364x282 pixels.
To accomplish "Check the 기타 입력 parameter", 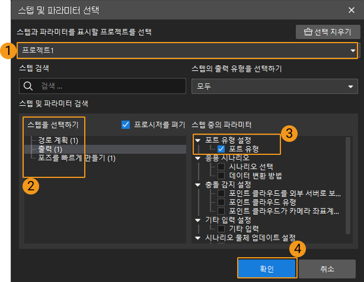I will click(x=221, y=229).
